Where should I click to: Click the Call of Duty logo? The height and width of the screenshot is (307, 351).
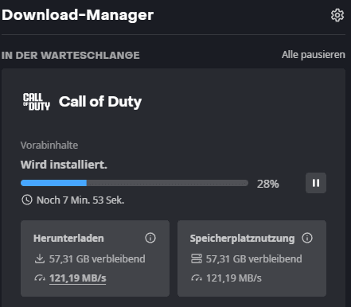tap(37, 102)
